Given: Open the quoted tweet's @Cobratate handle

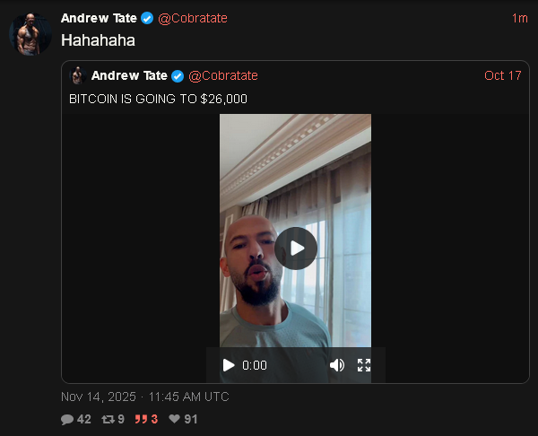Looking at the screenshot, I should pos(223,75).
